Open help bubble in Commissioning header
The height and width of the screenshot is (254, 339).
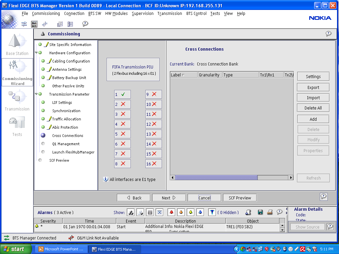pos(328,34)
